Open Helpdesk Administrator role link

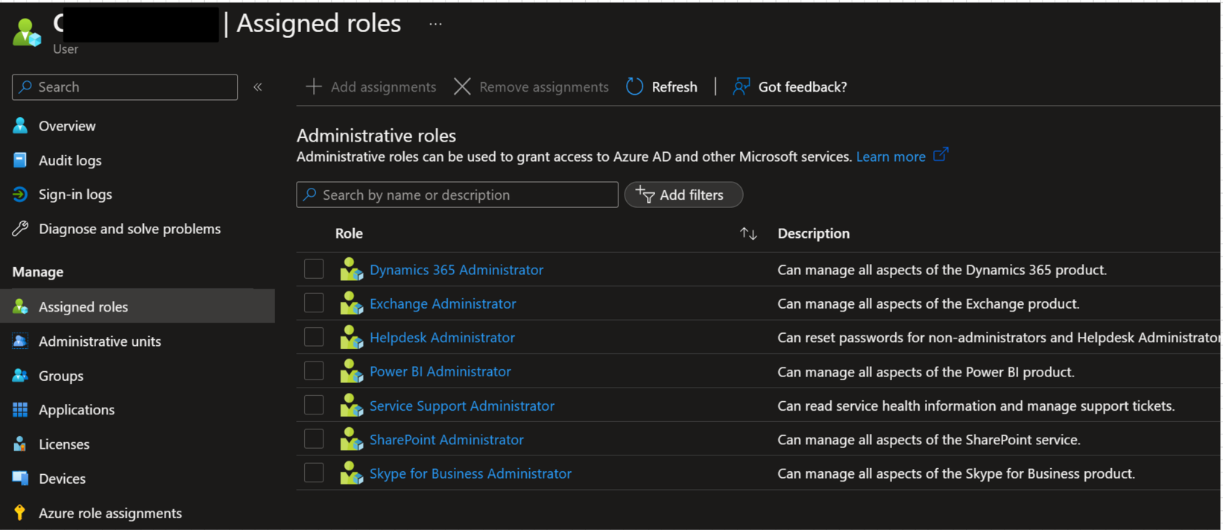tap(442, 338)
